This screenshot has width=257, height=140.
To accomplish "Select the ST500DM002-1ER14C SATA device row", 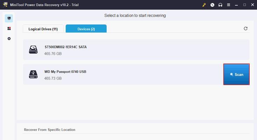I will coord(136,50).
